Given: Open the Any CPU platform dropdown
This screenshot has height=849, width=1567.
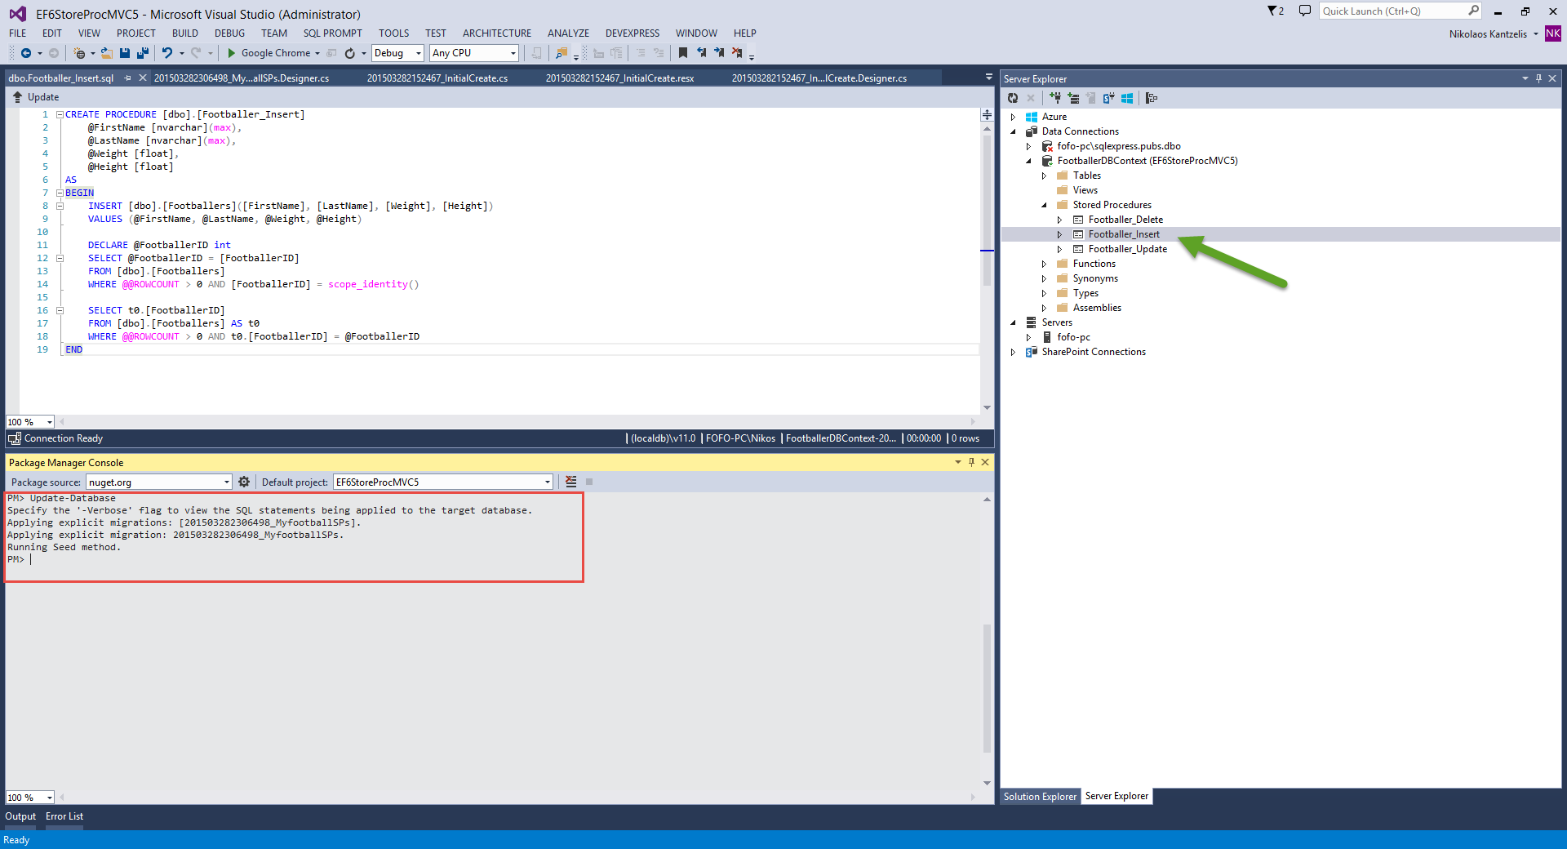Looking at the screenshot, I should pyautogui.click(x=513, y=53).
